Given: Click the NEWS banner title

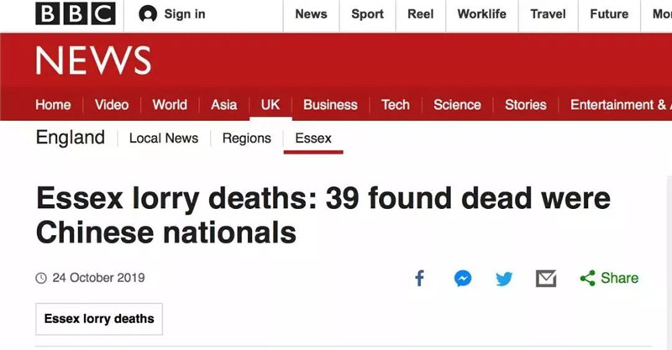Looking at the screenshot, I should point(93,60).
